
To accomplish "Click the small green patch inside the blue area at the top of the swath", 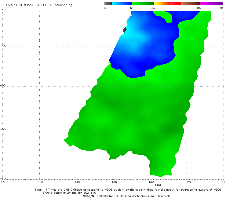I will pyautogui.click(x=164, y=16).
